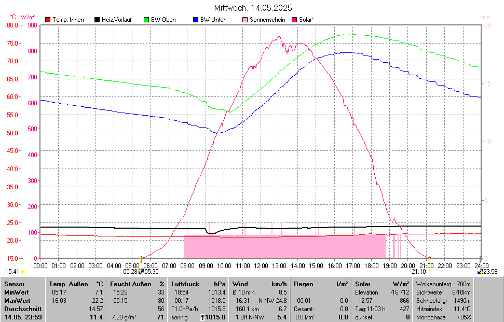Click the yellow sunset marker near 21:00 on the time axis
Image resolution: width=504 pixels, height=322 pixels.
click(x=429, y=259)
